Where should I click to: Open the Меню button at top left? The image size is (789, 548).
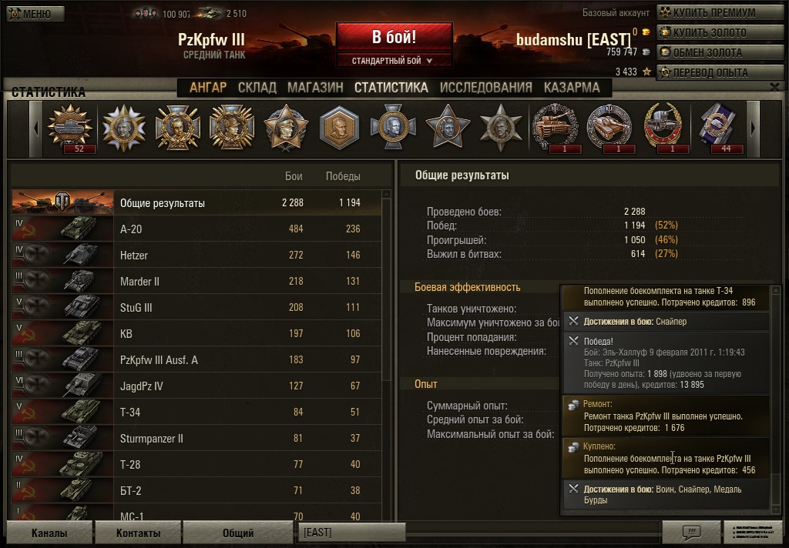[35, 14]
